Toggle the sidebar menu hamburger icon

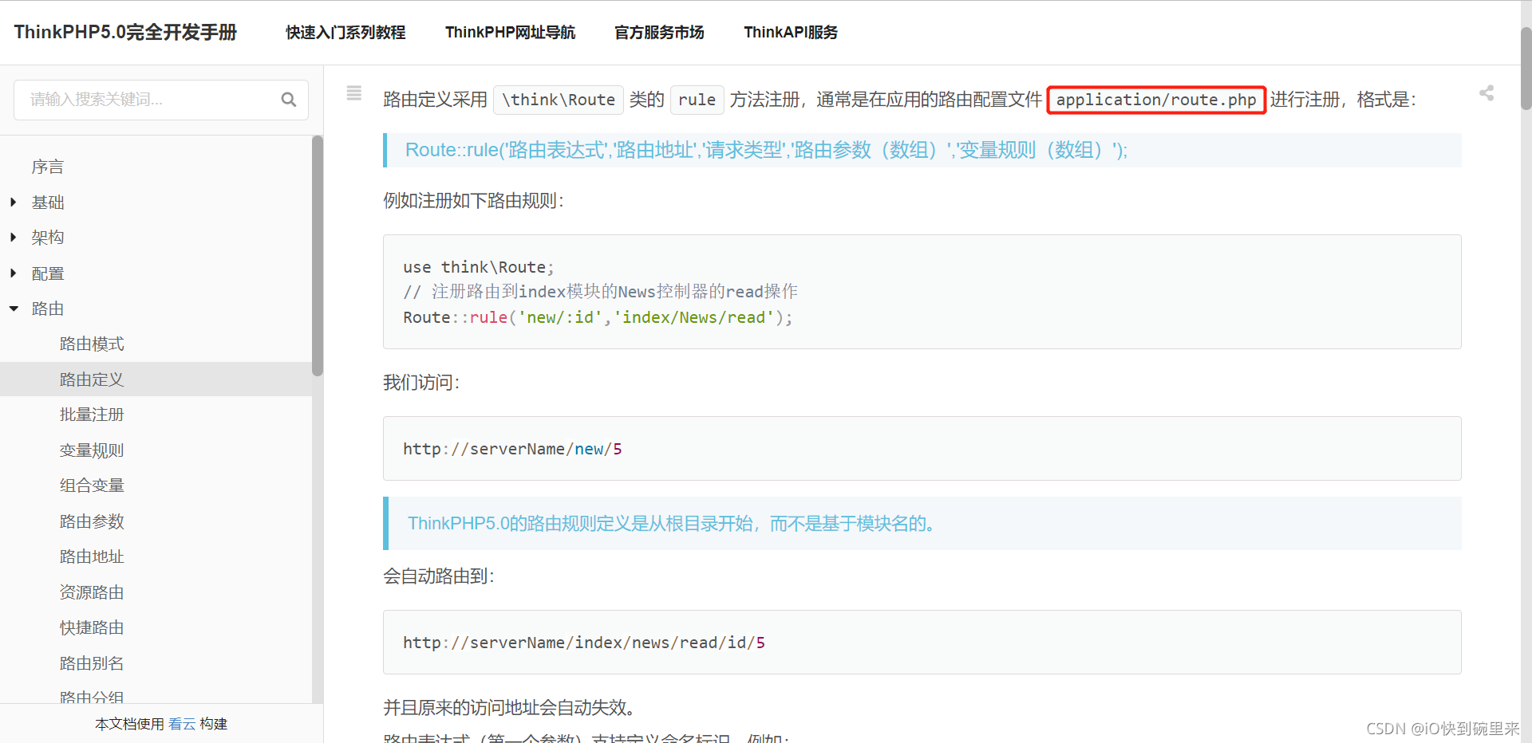click(x=354, y=93)
